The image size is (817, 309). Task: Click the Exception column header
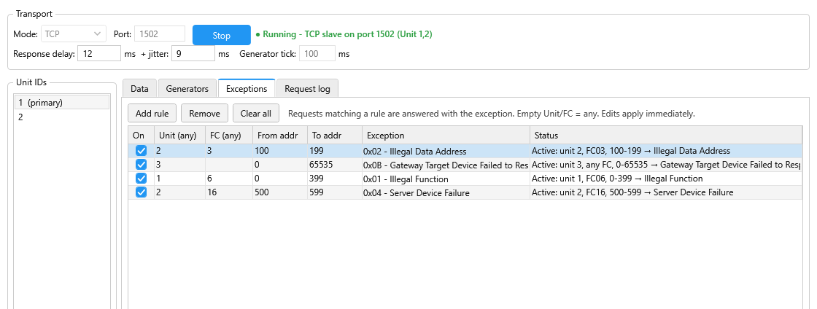(446, 136)
